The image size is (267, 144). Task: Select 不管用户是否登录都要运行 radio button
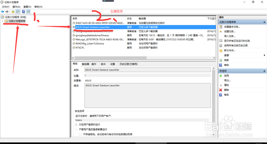(76, 130)
